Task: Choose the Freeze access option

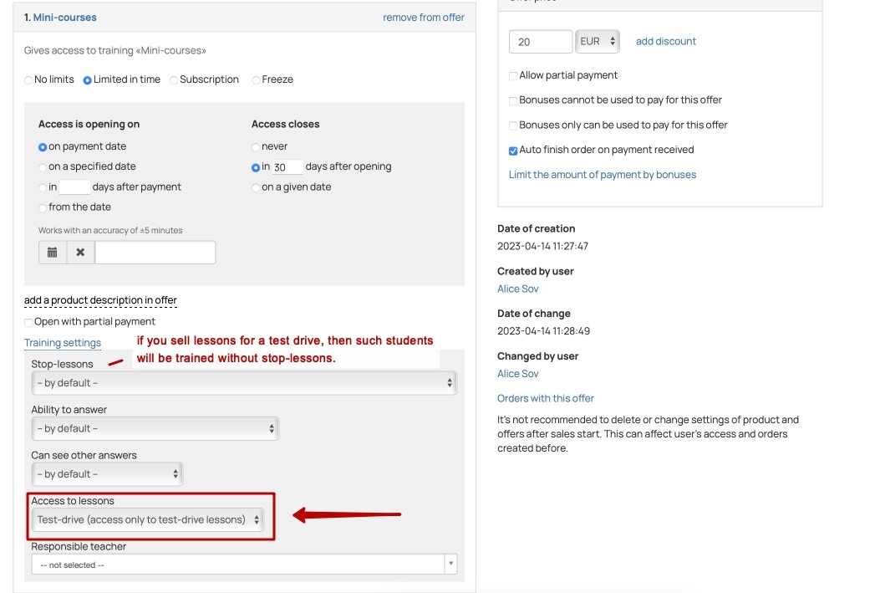Action: tap(256, 80)
